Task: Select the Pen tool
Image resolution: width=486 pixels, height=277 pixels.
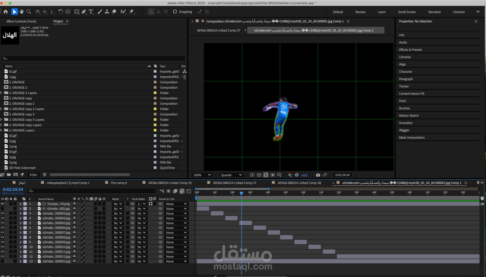Action: 84,12
